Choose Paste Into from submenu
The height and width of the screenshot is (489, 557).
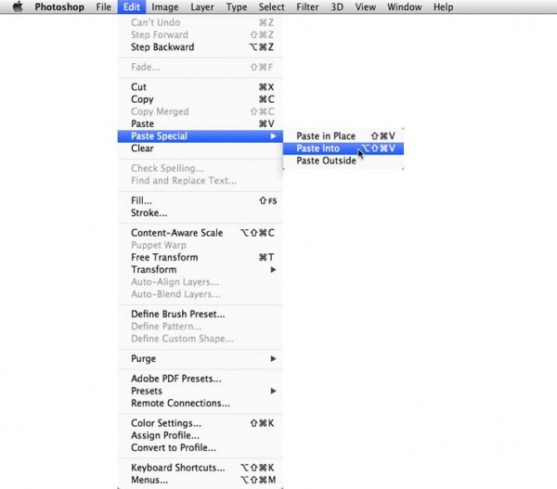[x=318, y=148]
